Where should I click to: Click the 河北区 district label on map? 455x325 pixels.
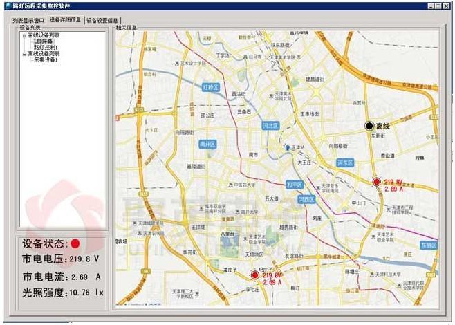tap(271, 126)
